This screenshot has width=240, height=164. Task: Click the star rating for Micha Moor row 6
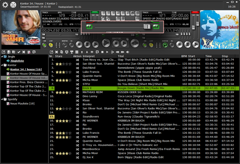(x=63, y=80)
